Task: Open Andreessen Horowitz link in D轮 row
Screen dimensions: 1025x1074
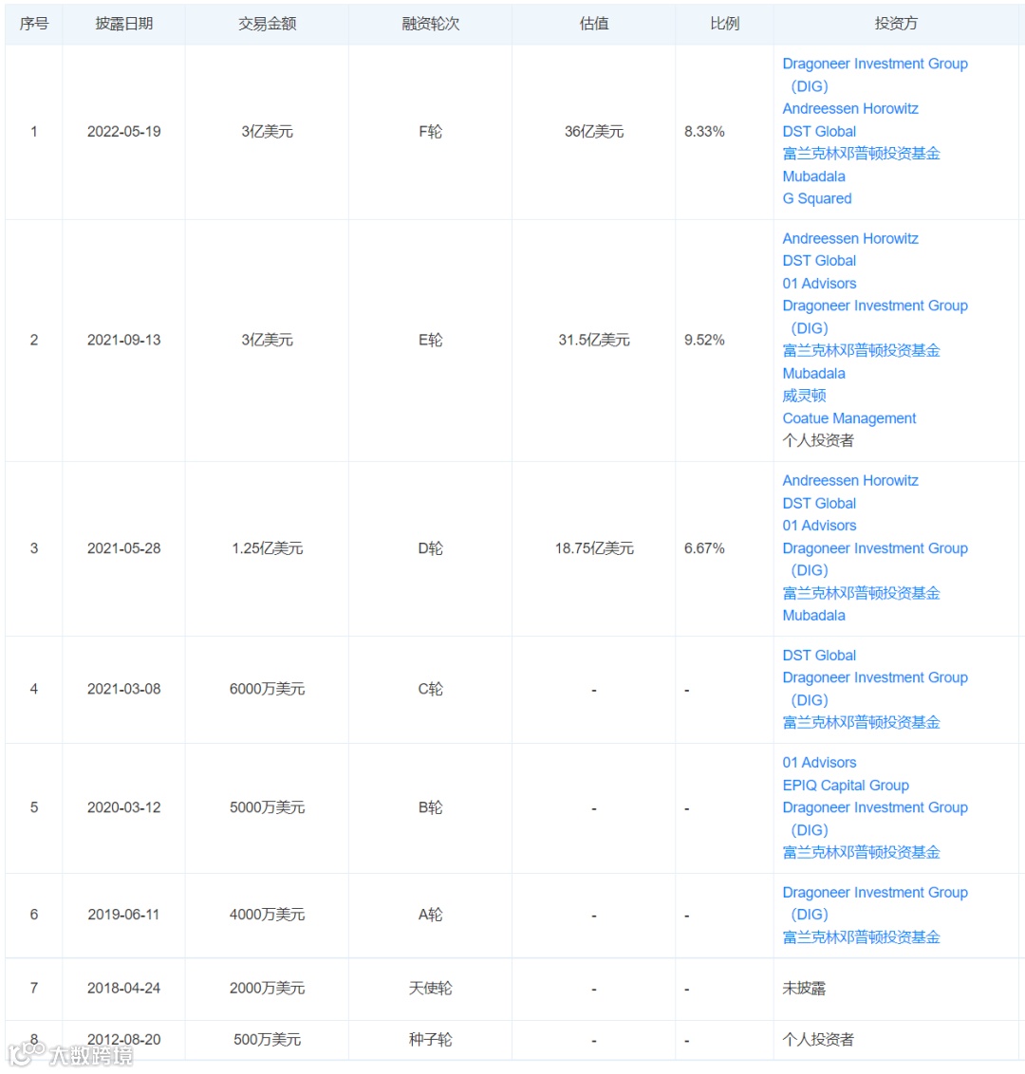Action: [850, 481]
